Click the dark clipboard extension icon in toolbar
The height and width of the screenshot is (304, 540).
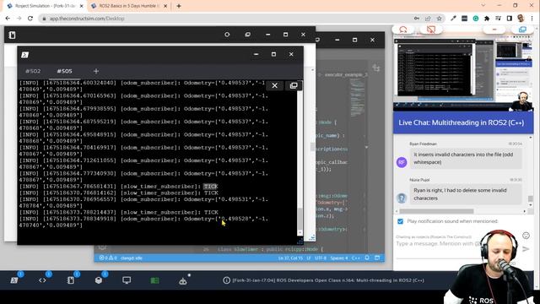click(464, 19)
